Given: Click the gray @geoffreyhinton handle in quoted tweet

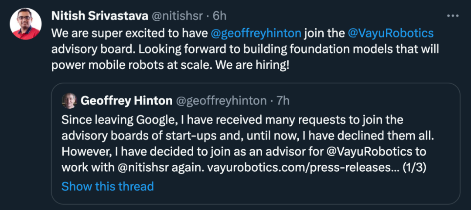Looking at the screenshot, I should [221, 101].
